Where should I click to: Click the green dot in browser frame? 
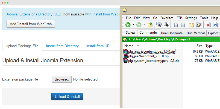point(8,3)
